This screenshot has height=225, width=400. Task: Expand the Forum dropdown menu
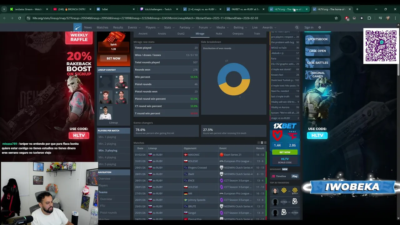coord(205,27)
